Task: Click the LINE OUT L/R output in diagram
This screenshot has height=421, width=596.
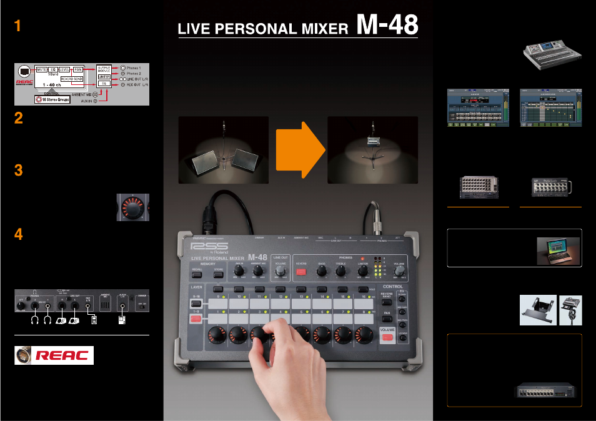Action: pos(134,79)
